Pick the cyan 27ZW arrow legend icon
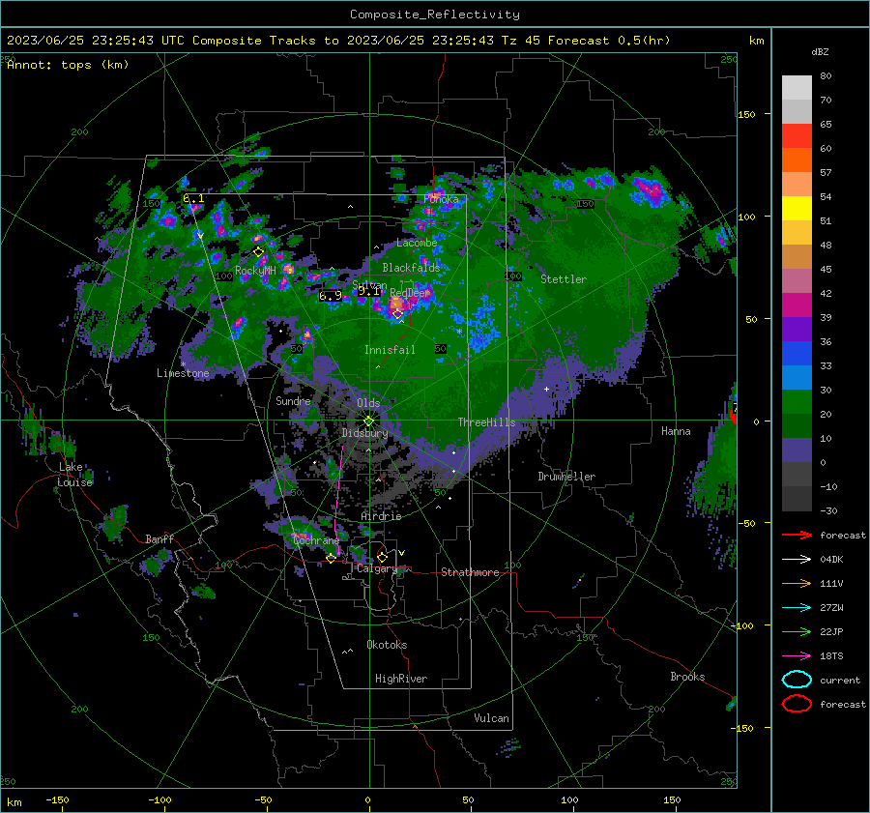This screenshot has height=813, width=870. click(x=797, y=608)
